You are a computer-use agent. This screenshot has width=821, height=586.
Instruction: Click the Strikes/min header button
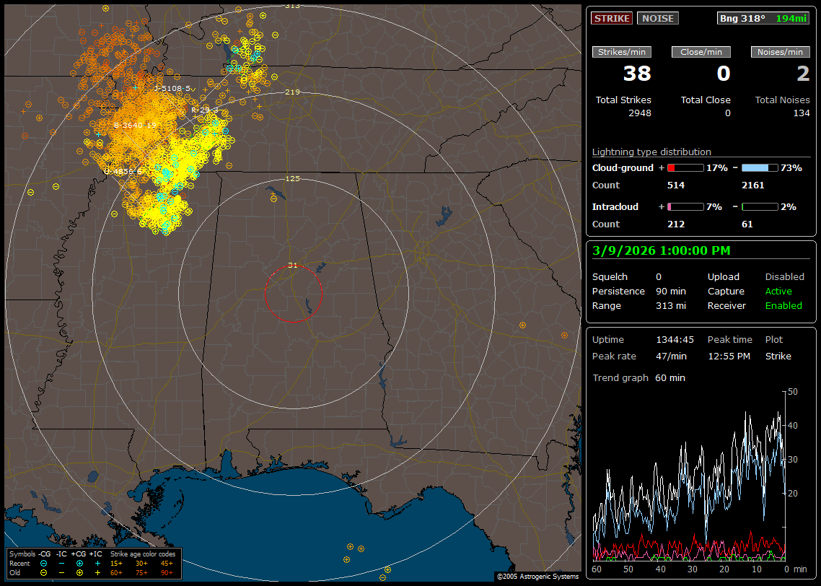(x=622, y=52)
